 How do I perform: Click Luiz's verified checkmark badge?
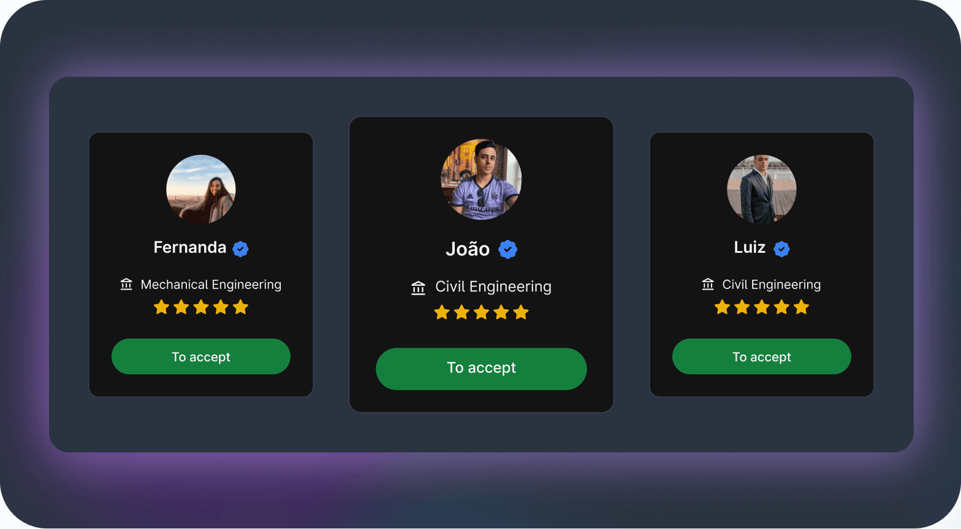[x=781, y=249]
